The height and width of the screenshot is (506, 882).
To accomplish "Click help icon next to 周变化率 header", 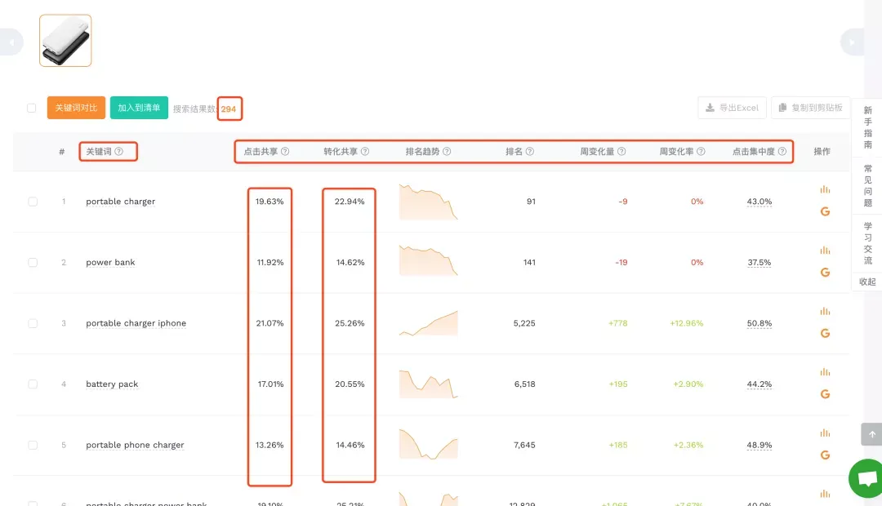I will pyautogui.click(x=701, y=151).
